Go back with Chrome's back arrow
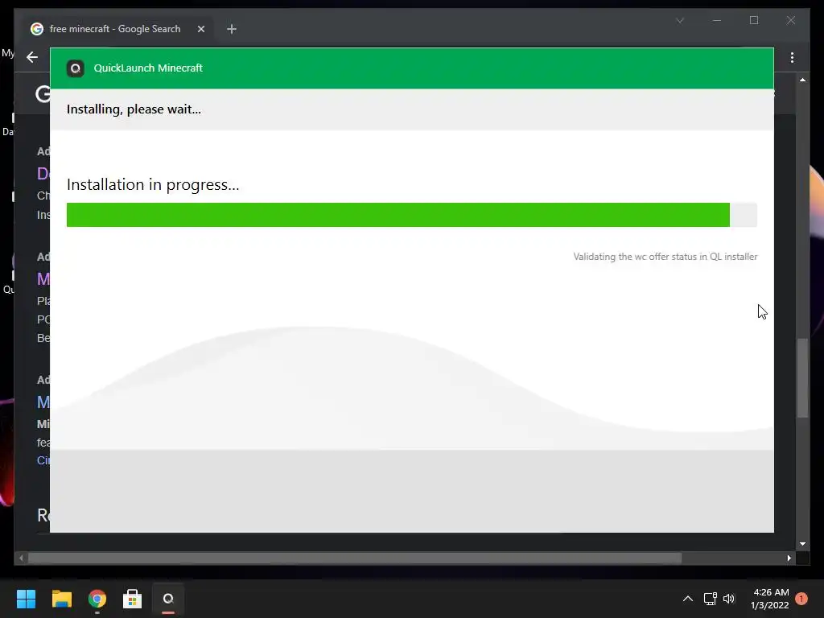Image resolution: width=824 pixels, height=618 pixels. tap(32, 57)
